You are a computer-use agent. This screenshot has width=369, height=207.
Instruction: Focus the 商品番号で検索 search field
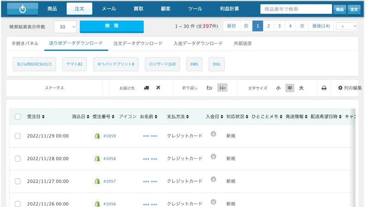(x=296, y=9)
